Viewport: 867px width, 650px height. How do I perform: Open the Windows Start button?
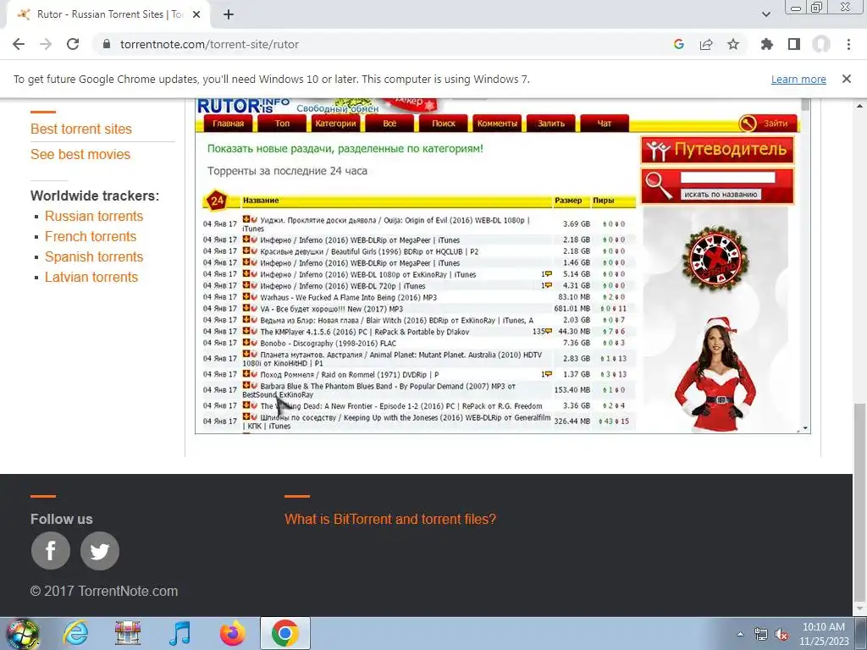point(23,633)
